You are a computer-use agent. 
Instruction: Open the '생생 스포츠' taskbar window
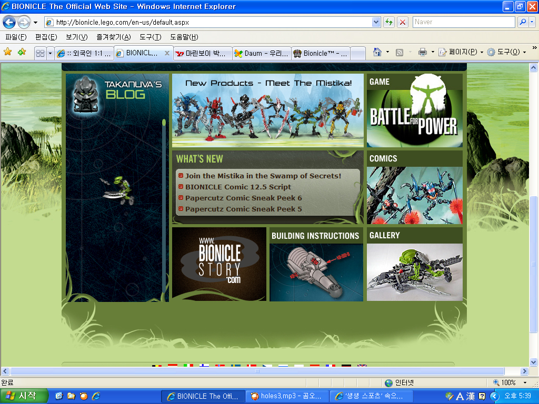tap(371, 396)
